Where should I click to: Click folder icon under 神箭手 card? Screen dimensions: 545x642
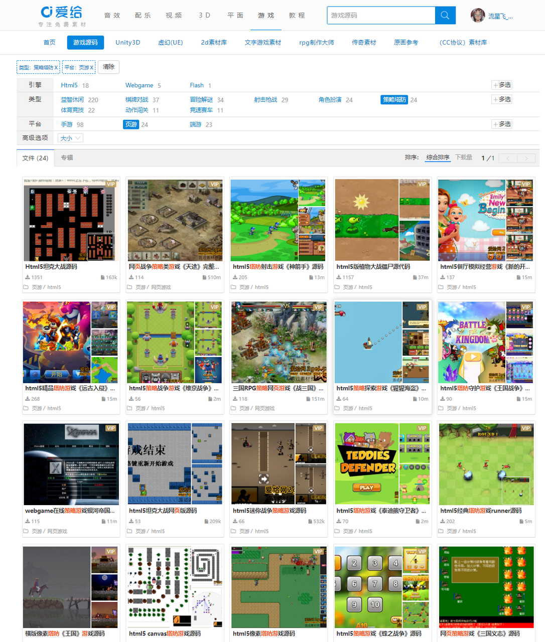pyautogui.click(x=233, y=287)
